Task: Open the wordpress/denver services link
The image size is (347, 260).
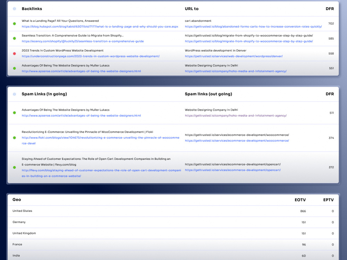Action: [x=234, y=57]
